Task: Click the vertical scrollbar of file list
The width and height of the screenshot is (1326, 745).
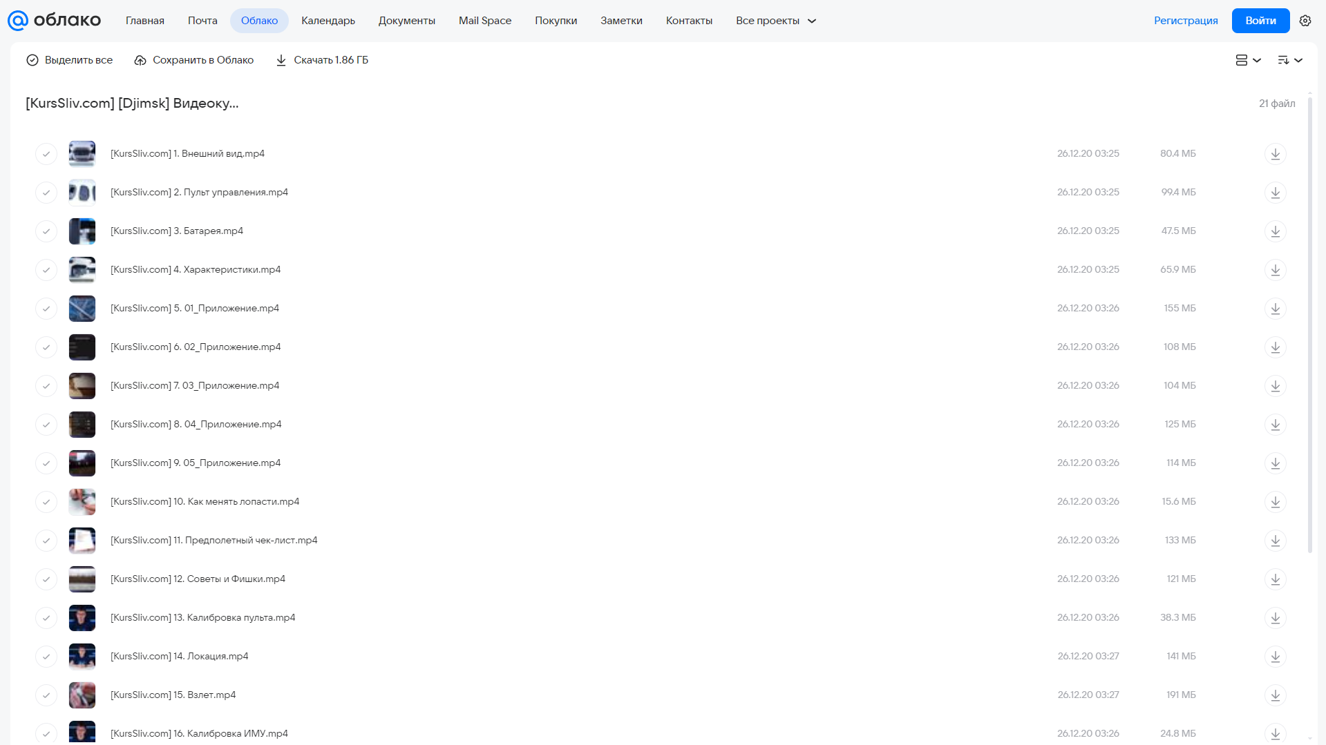Action: click(1309, 325)
